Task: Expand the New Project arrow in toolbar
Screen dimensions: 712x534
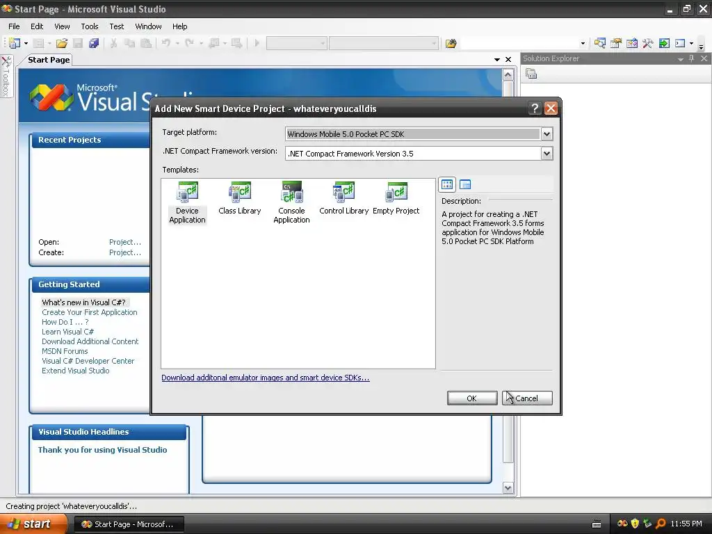Action: coord(26,44)
